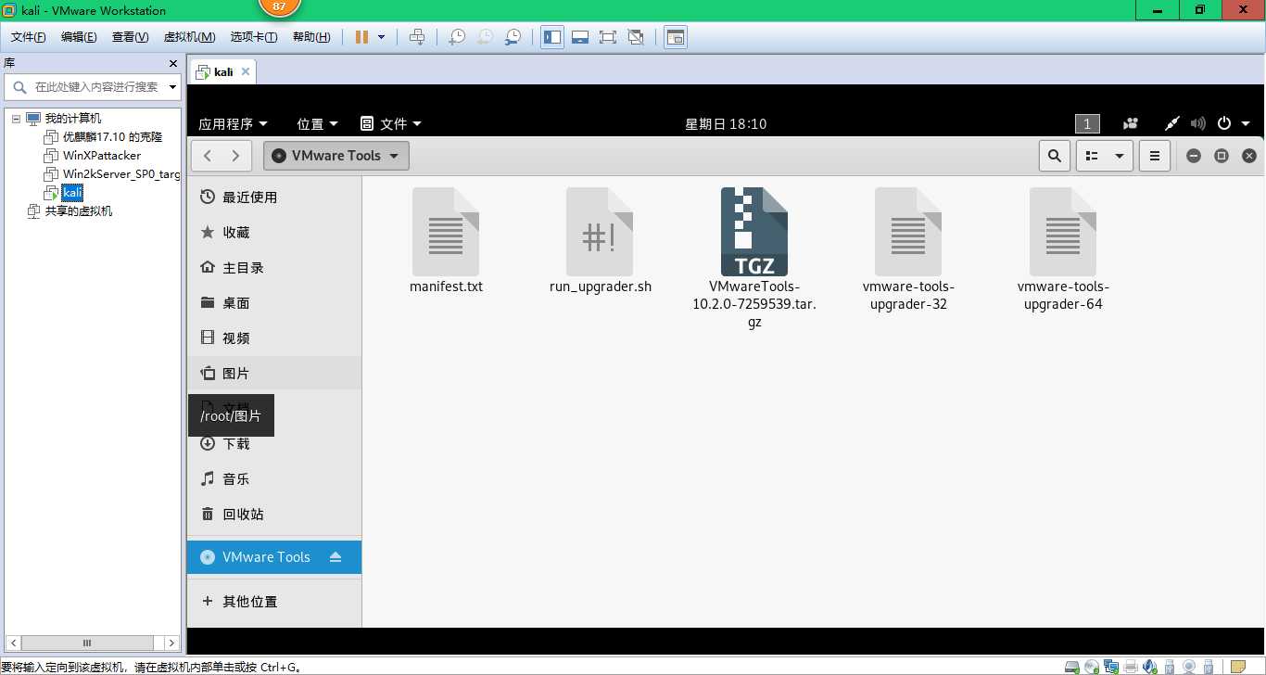
Task: Open the power options arrow beside pause button
Action: 381,37
